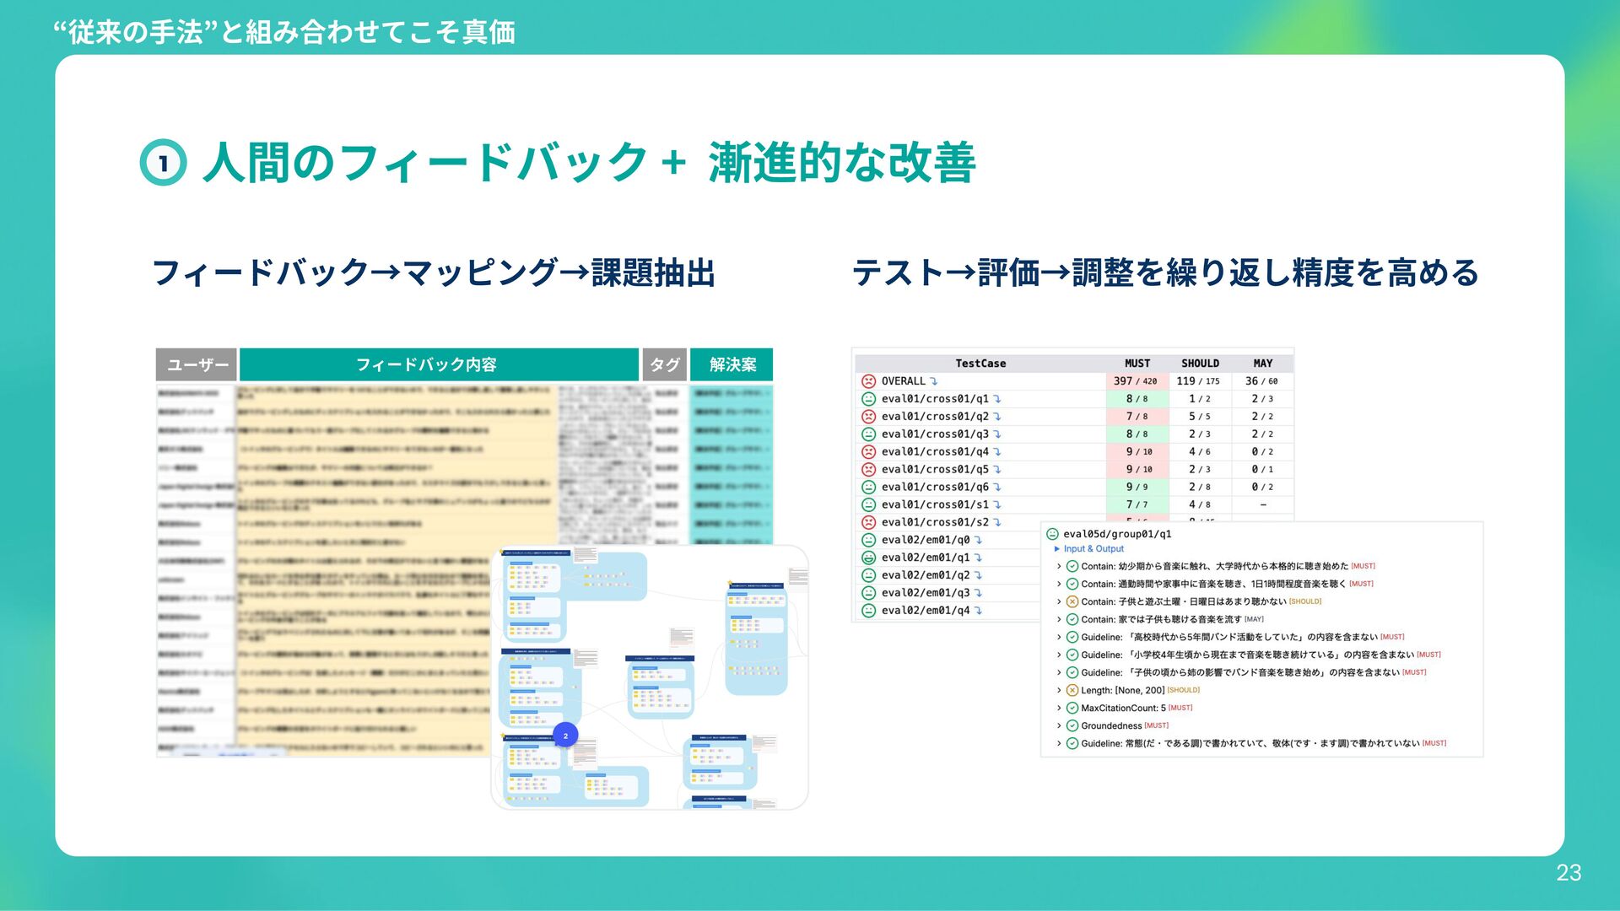Click the eval05d/group01/q1 title text

click(1117, 534)
